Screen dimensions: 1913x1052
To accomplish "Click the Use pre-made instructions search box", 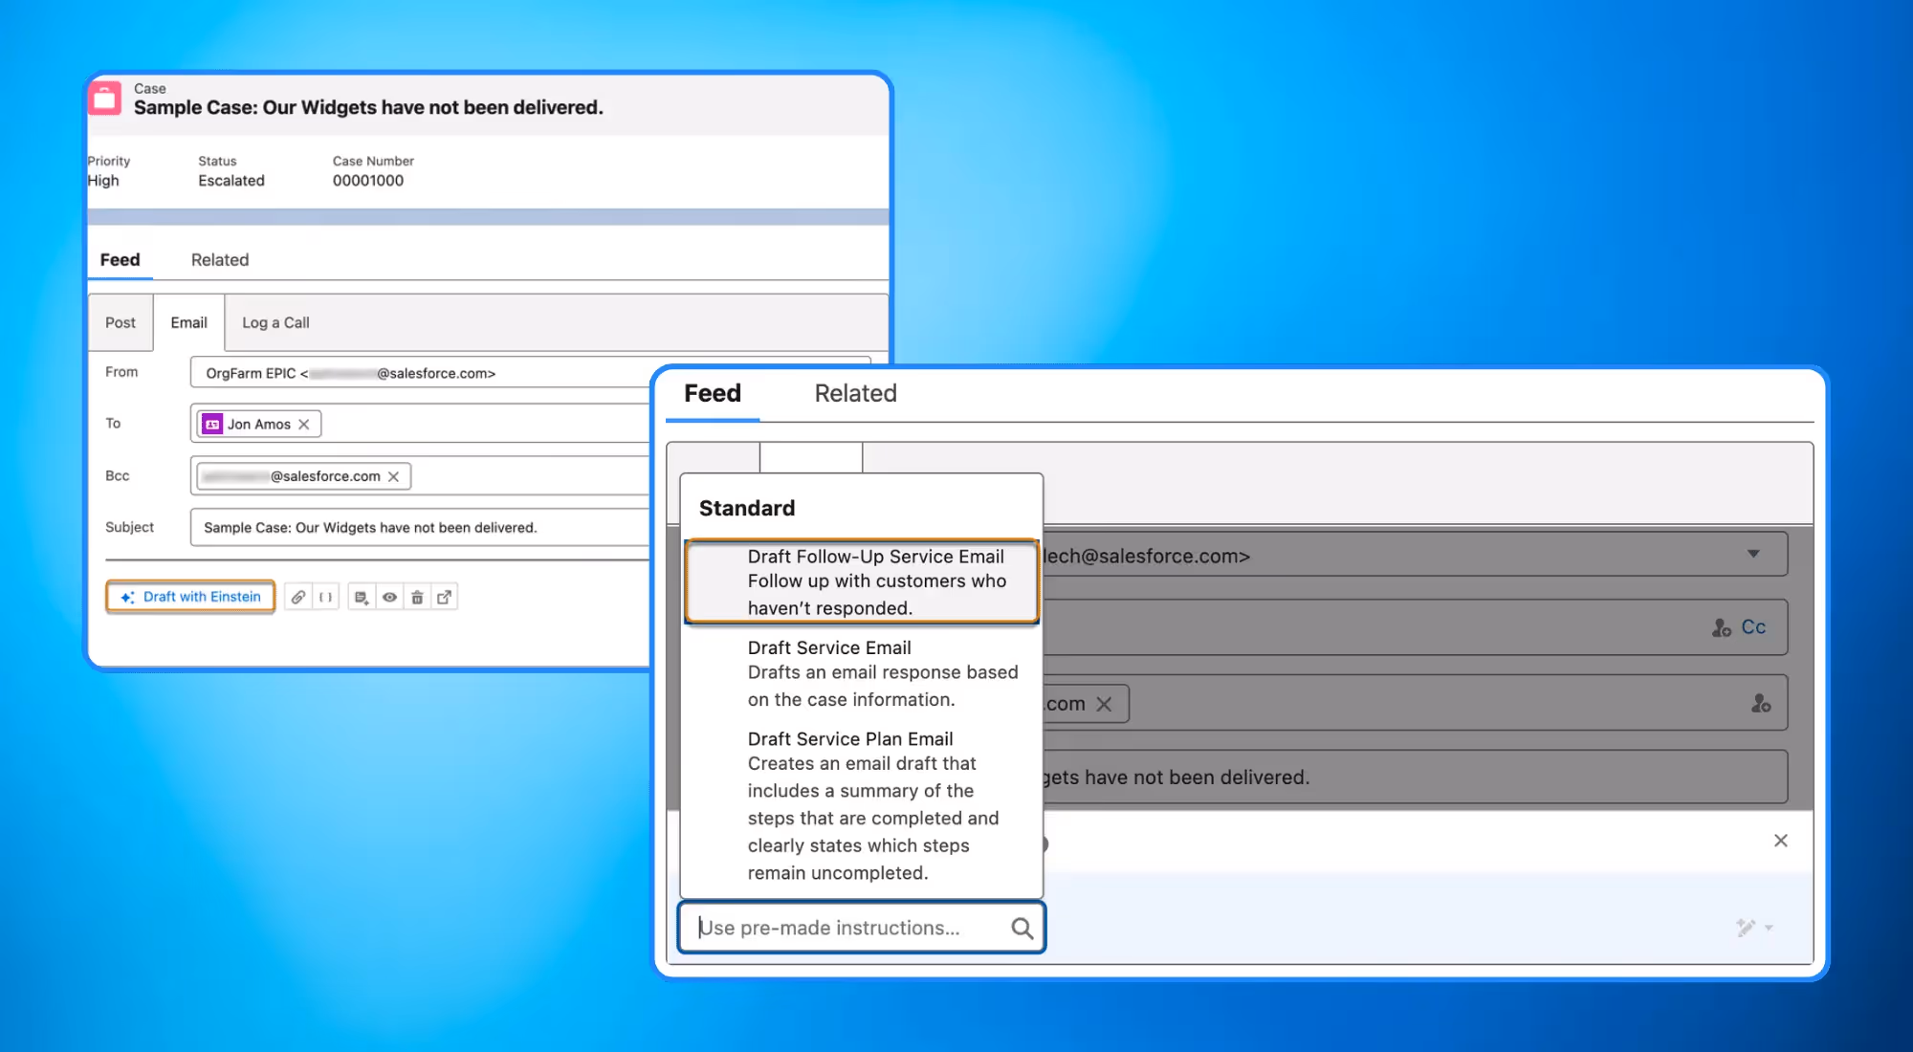I will 862,928.
